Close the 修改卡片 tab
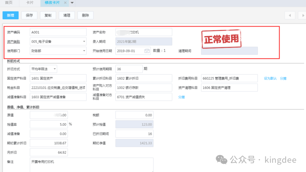Screen dimensions: 306x172 coord(65,3)
